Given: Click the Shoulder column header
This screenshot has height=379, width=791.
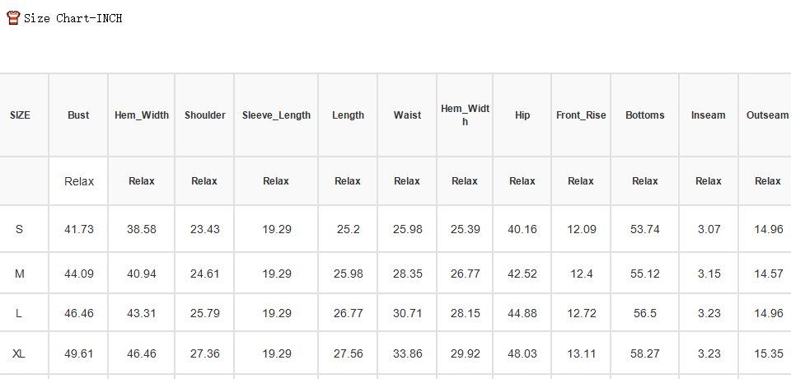Looking at the screenshot, I should click(x=205, y=115).
